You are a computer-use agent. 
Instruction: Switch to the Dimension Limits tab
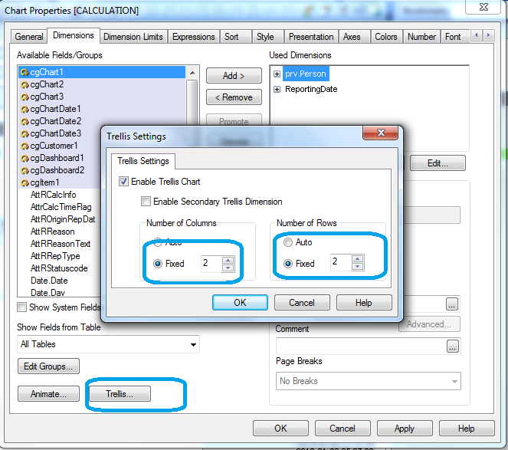[x=133, y=37]
